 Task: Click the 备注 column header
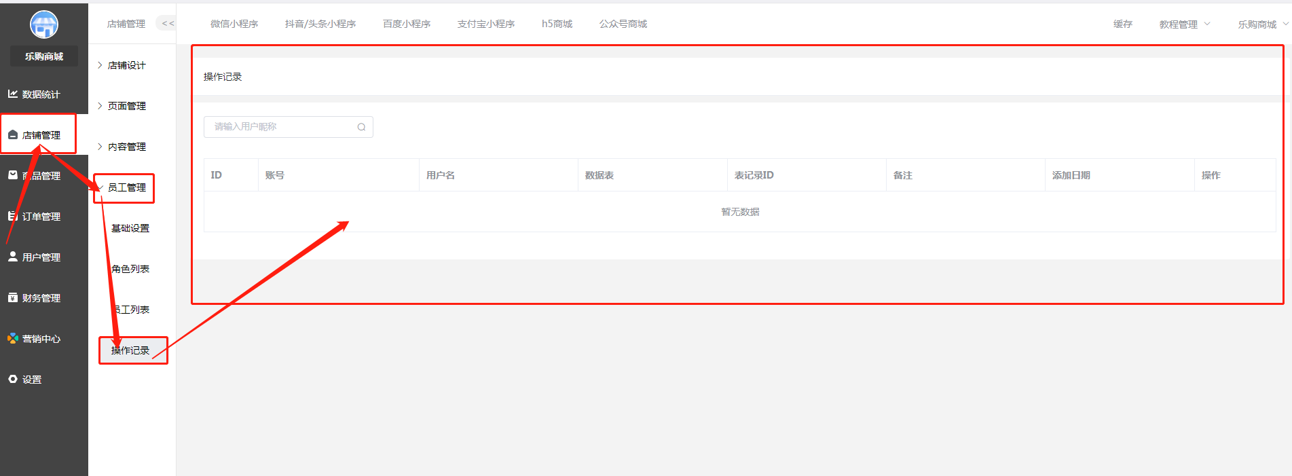pos(903,175)
